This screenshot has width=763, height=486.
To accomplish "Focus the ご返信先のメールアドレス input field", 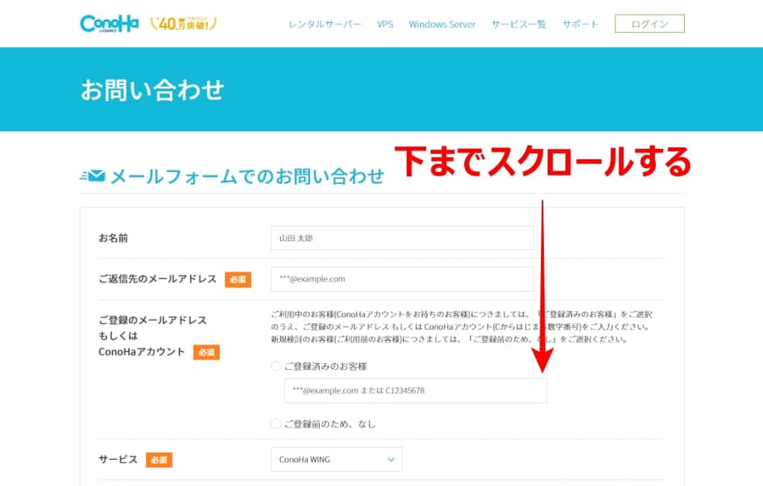I will 402,279.
